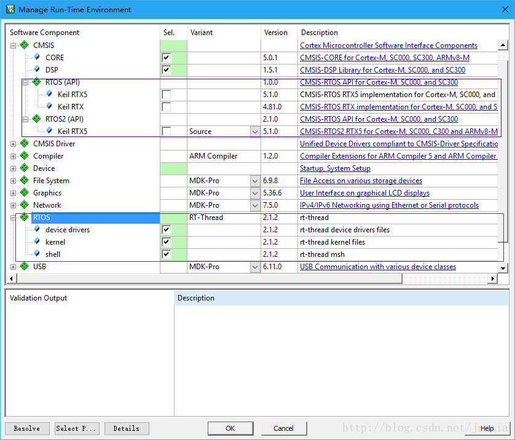Confirm with the OK button

(230, 428)
